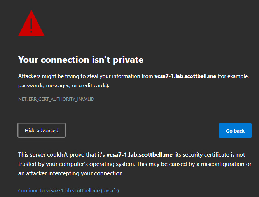259x197 pixels.
Task: Continue to vcsa7-1.lab.scottbell.me (unsafe) link
Action: (68, 191)
